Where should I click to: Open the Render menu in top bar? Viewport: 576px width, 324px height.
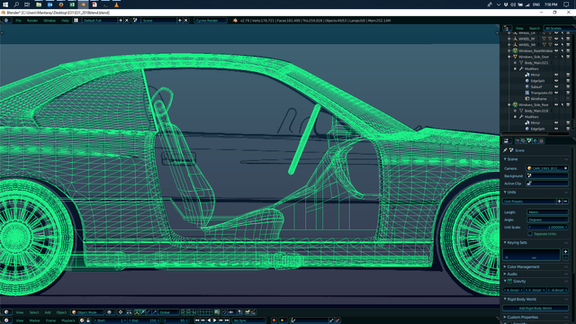point(32,21)
